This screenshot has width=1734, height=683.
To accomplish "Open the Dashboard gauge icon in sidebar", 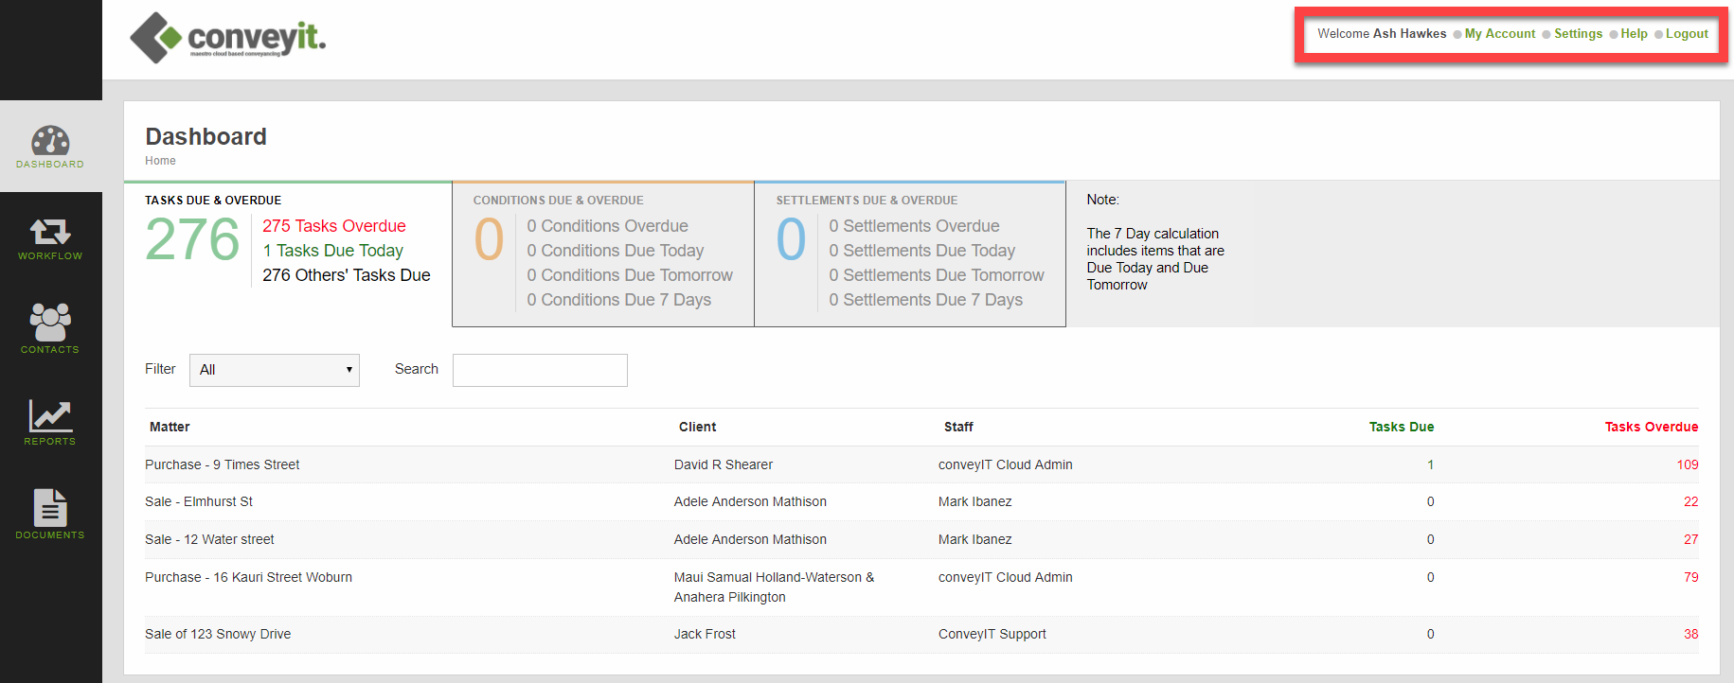I will coord(50,142).
